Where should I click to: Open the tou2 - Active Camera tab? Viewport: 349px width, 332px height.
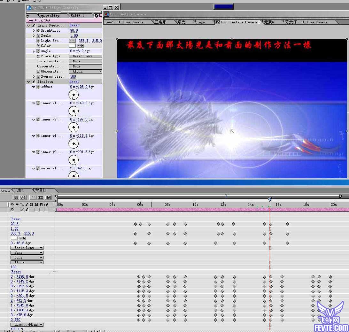[124, 22]
